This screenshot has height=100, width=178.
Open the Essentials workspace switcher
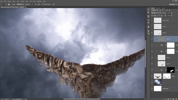[x=173, y=4]
